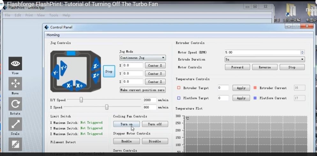Open the Homing menu
The height and width of the screenshot is (156, 317).
tap(53, 35)
